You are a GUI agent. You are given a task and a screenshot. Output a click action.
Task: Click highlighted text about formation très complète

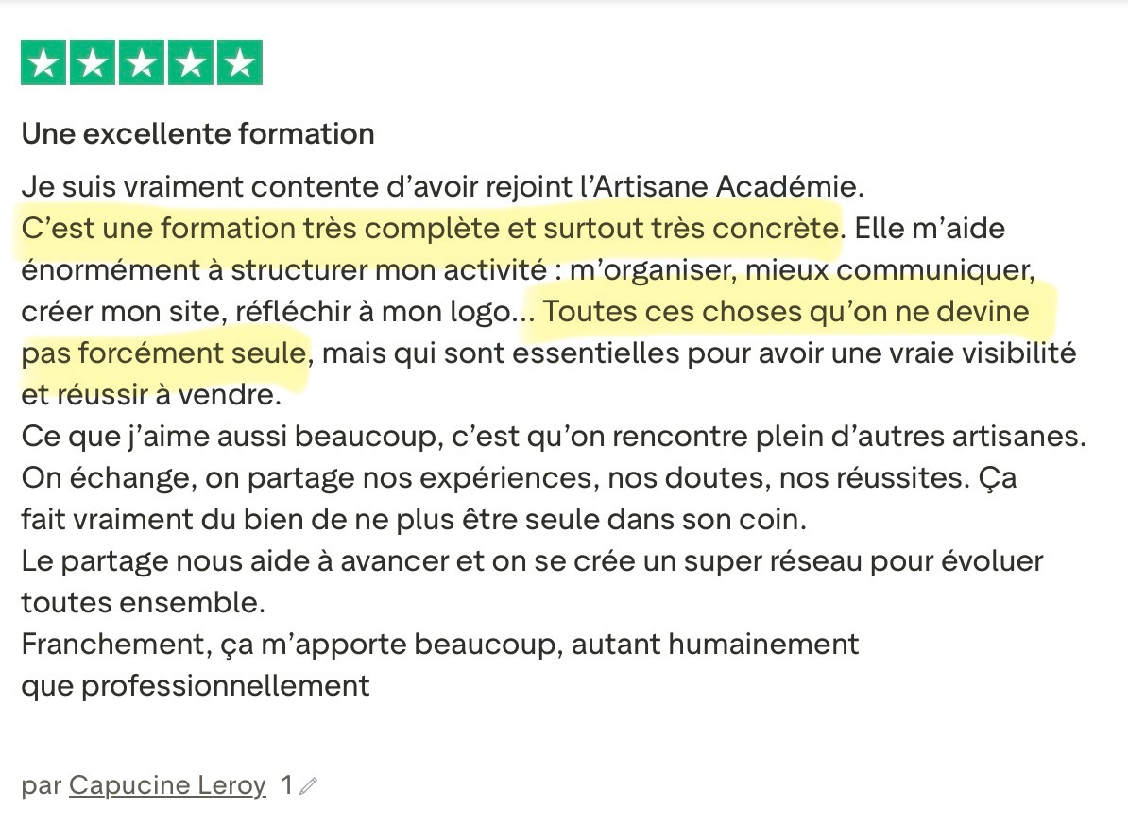[x=430, y=229]
